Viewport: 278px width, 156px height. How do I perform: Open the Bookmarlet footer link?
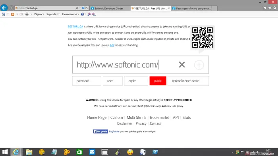159,117
